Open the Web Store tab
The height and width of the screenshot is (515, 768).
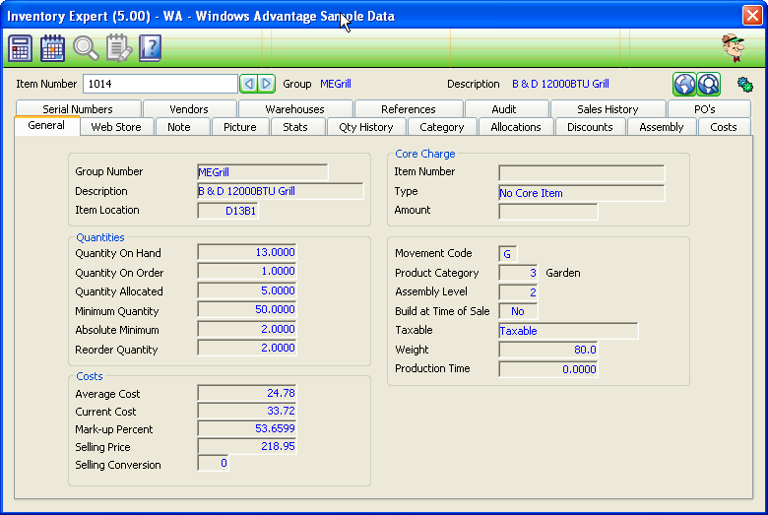click(x=116, y=127)
